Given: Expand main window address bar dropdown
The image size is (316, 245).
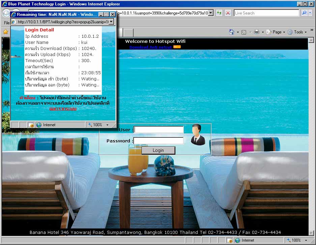Looking at the screenshot, I should click(x=210, y=13).
